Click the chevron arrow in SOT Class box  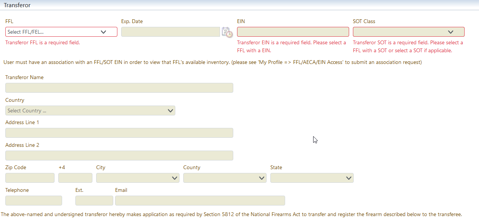tap(451, 32)
